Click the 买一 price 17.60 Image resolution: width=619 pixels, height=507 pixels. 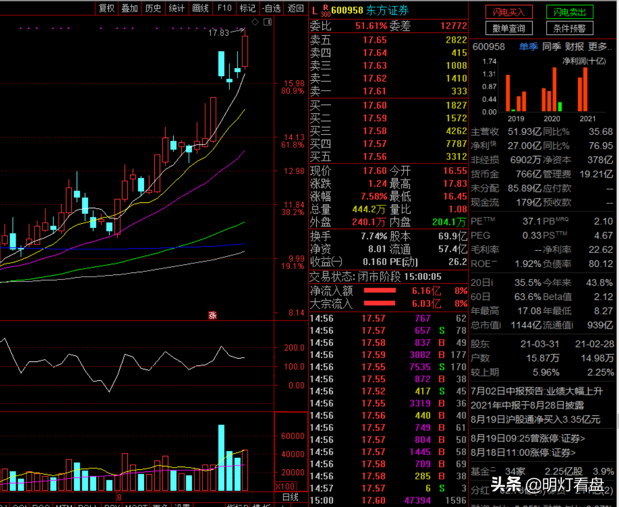375,105
